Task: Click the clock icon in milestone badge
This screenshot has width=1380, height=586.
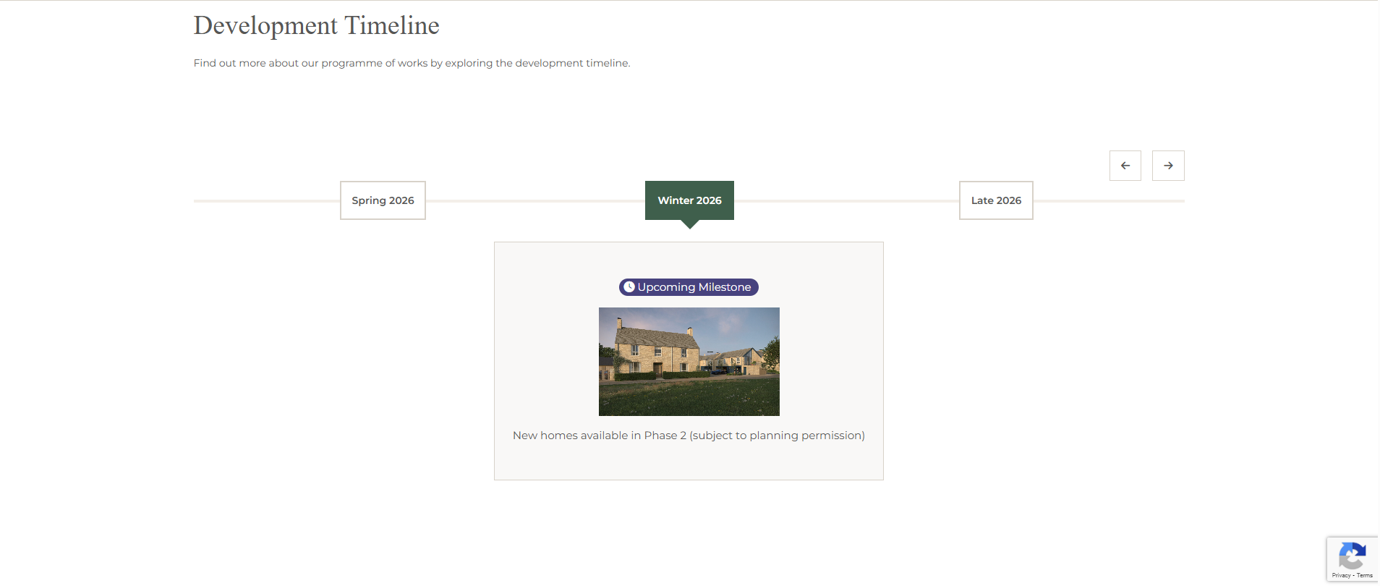Action: 629,287
